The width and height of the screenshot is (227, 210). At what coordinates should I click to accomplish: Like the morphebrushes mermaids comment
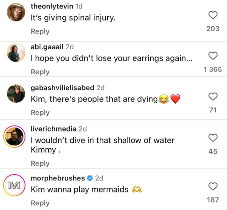(213, 186)
